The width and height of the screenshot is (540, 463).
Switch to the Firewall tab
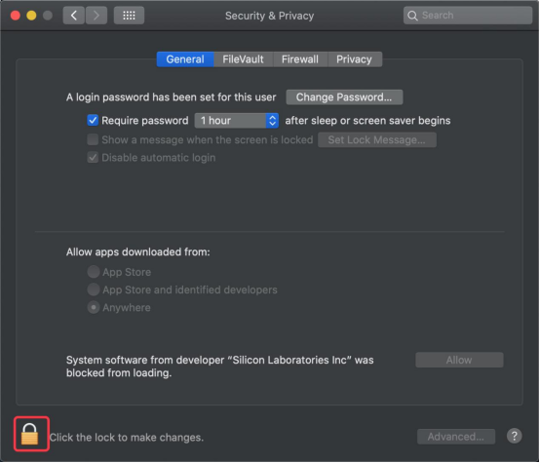pos(300,59)
